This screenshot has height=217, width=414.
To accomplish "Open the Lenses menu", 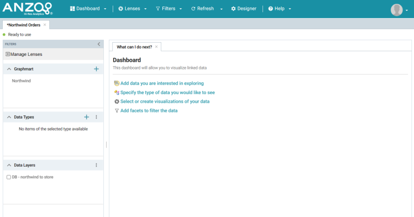I will (132, 9).
